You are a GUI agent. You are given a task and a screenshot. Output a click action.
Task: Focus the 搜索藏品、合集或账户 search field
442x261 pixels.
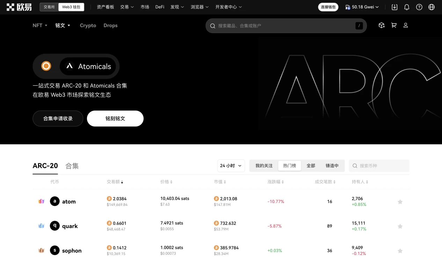click(286, 26)
